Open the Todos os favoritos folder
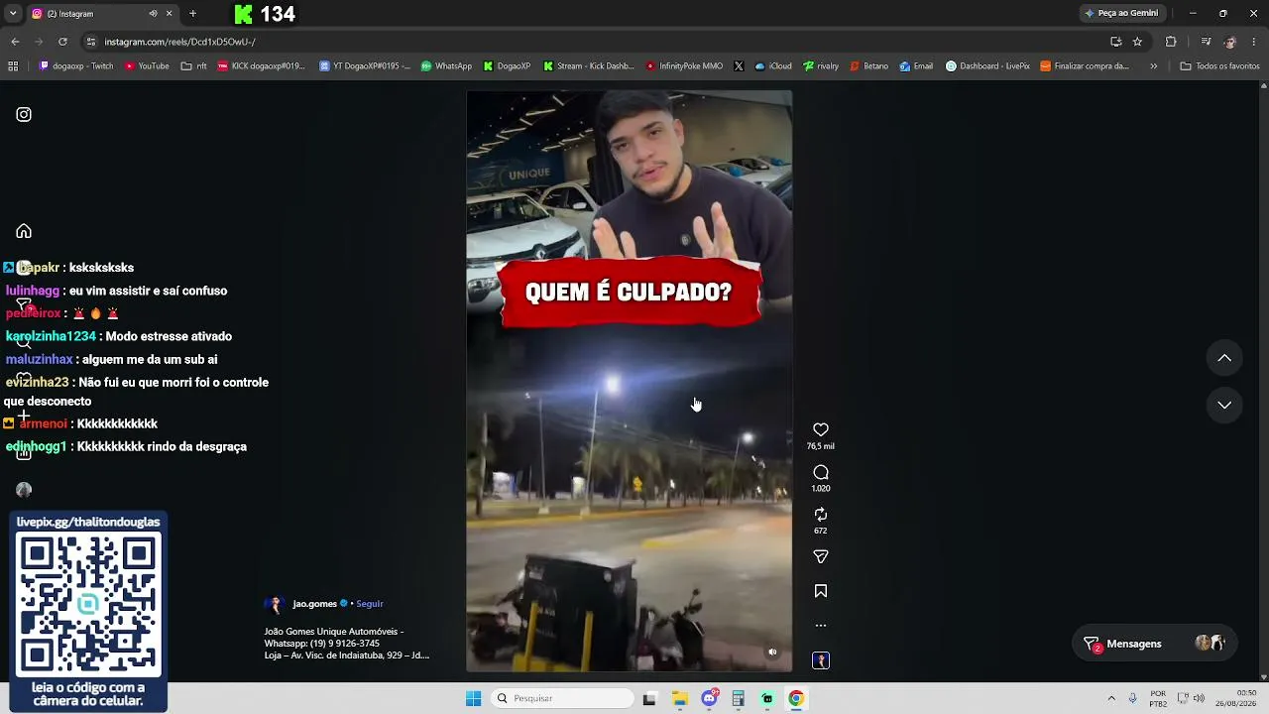Image resolution: width=1269 pixels, height=714 pixels. coord(1219,66)
